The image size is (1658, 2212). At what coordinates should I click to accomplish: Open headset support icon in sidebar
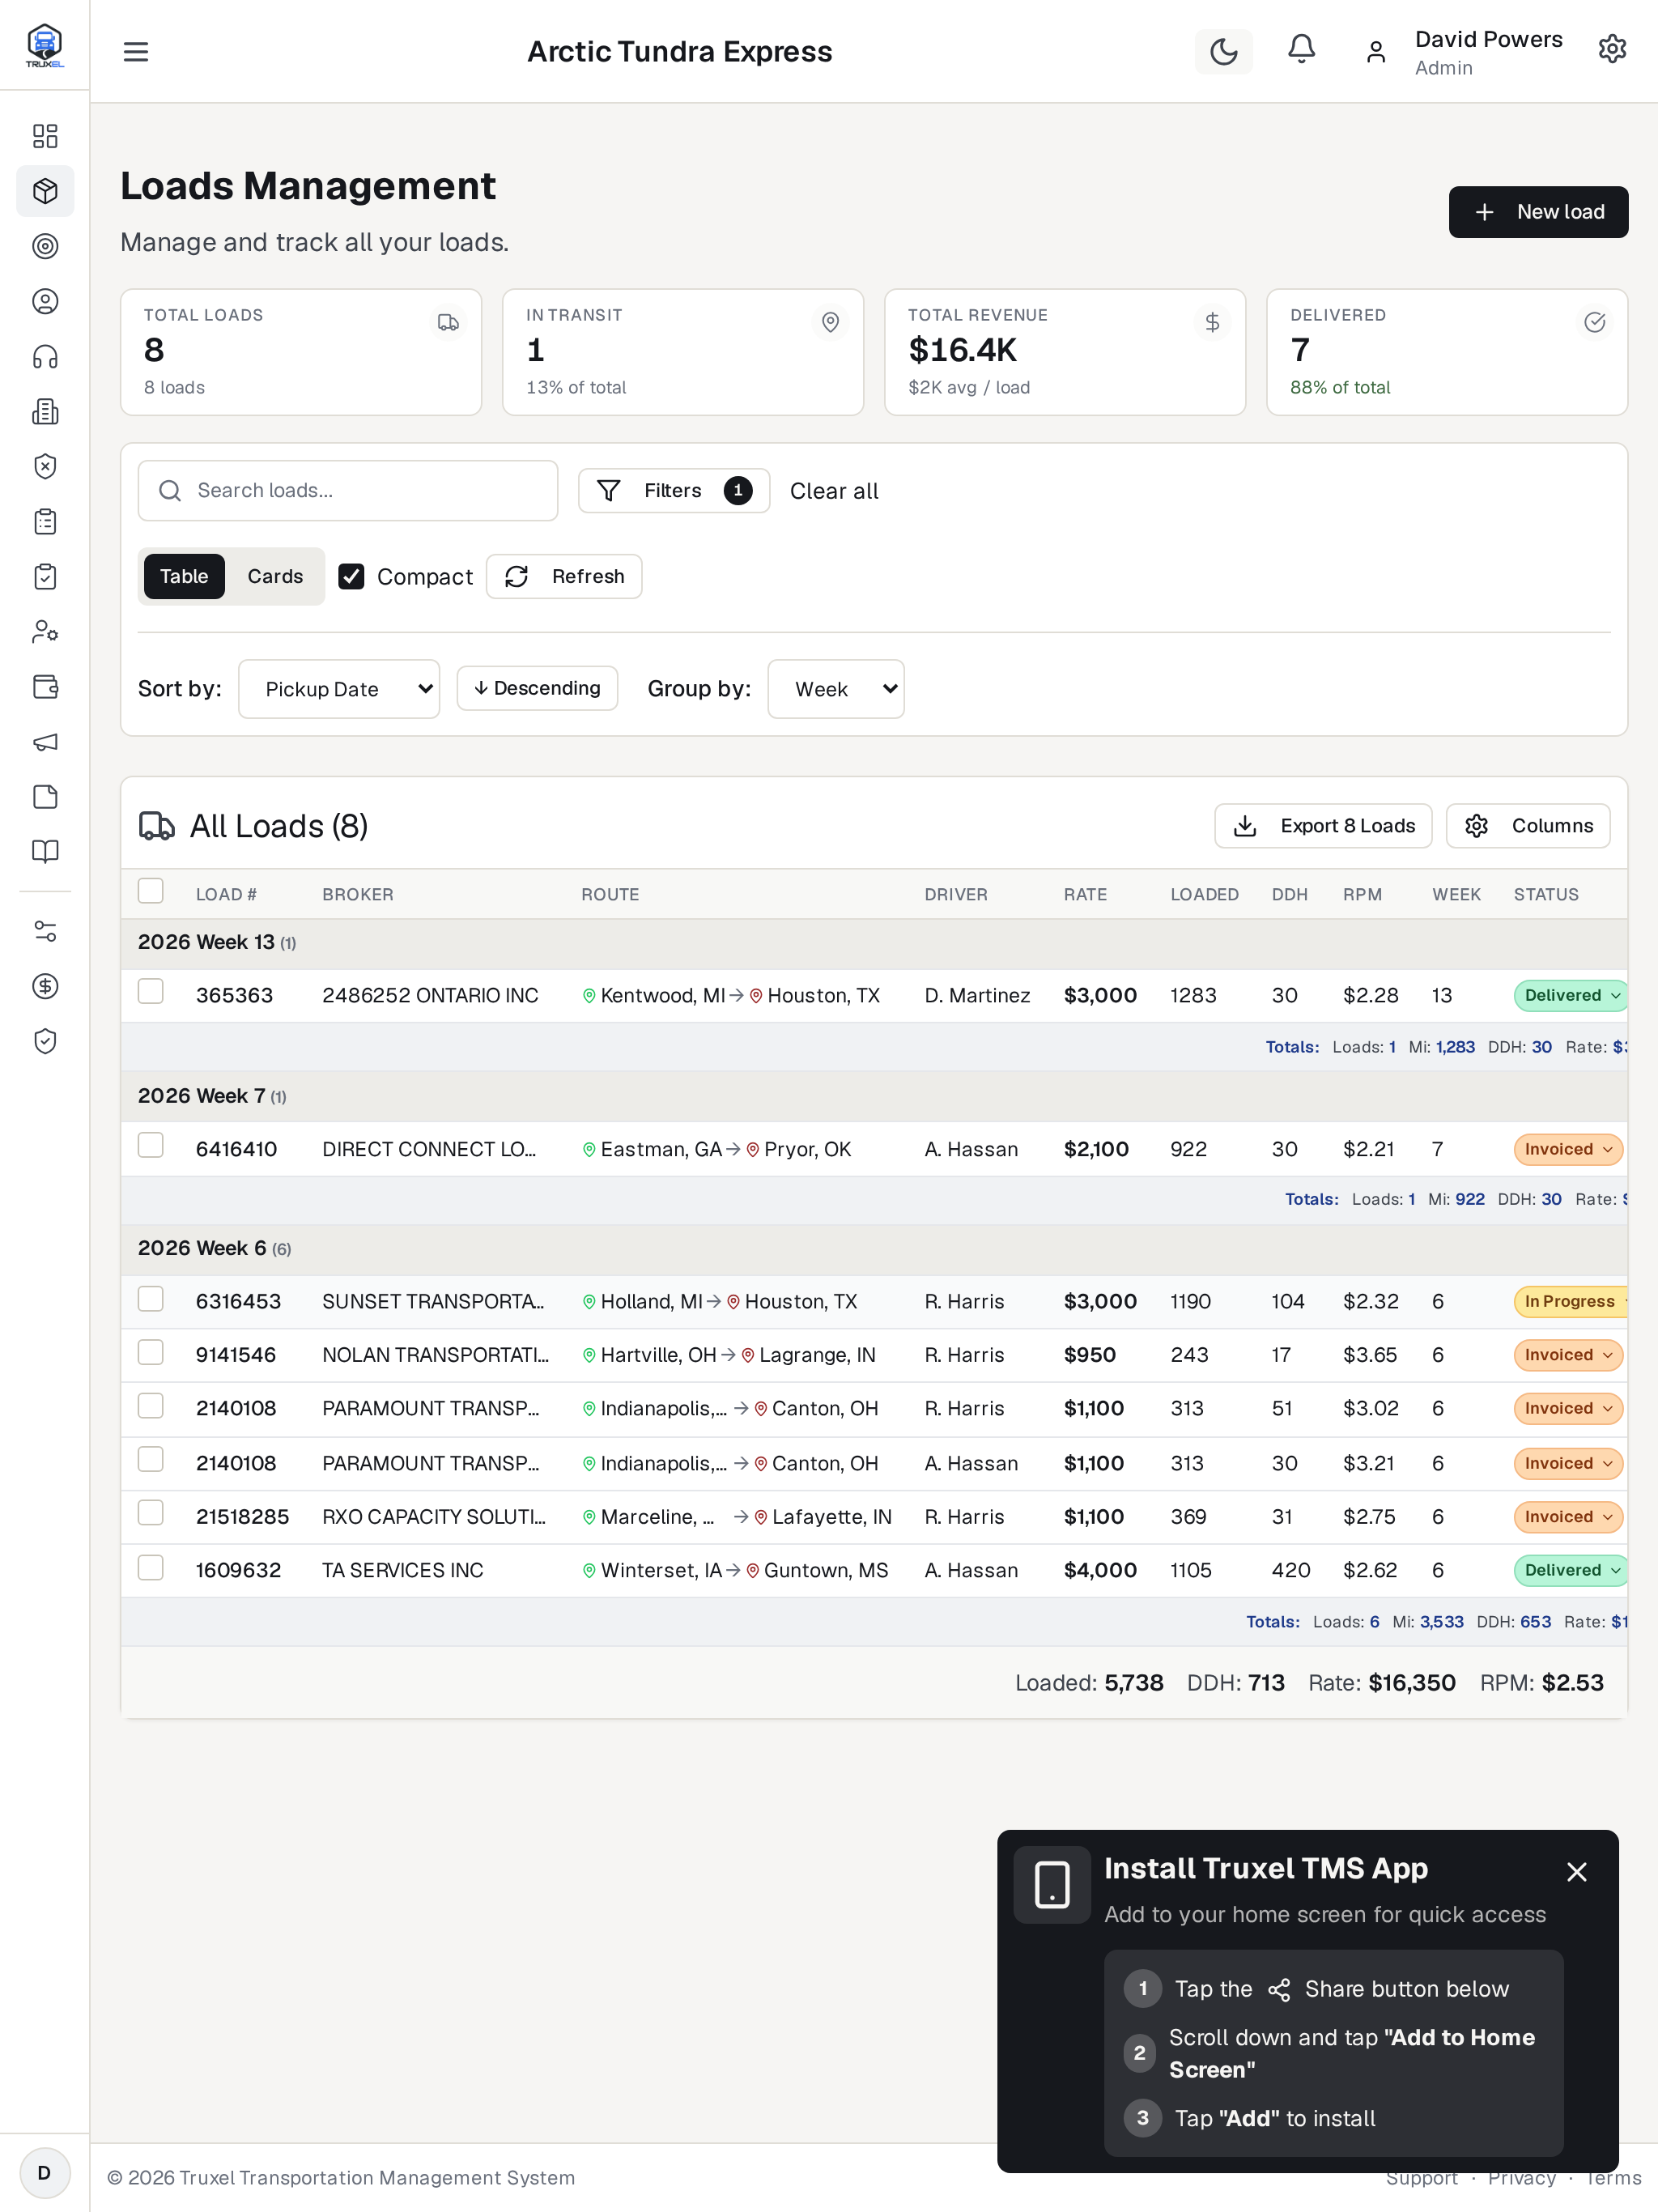[x=45, y=357]
